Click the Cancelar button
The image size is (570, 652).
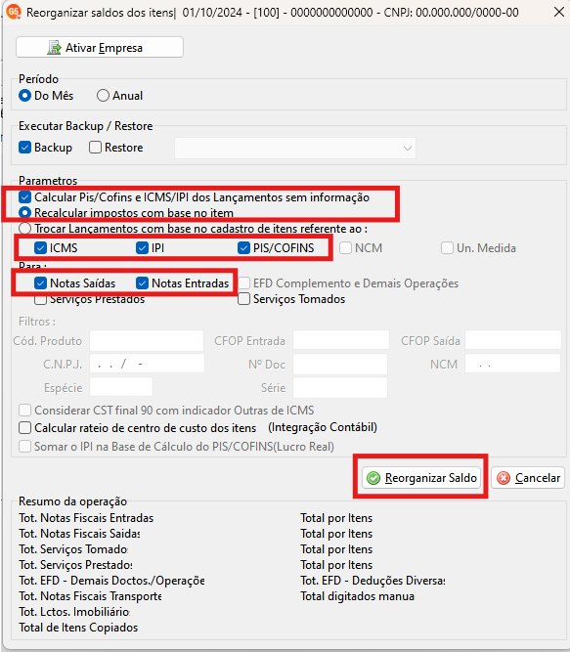pos(528,477)
